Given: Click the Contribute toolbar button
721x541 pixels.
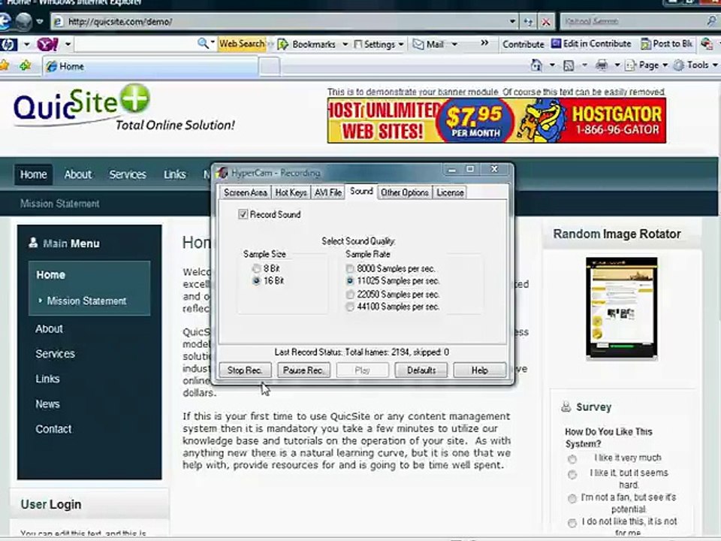Looking at the screenshot, I should coord(523,44).
